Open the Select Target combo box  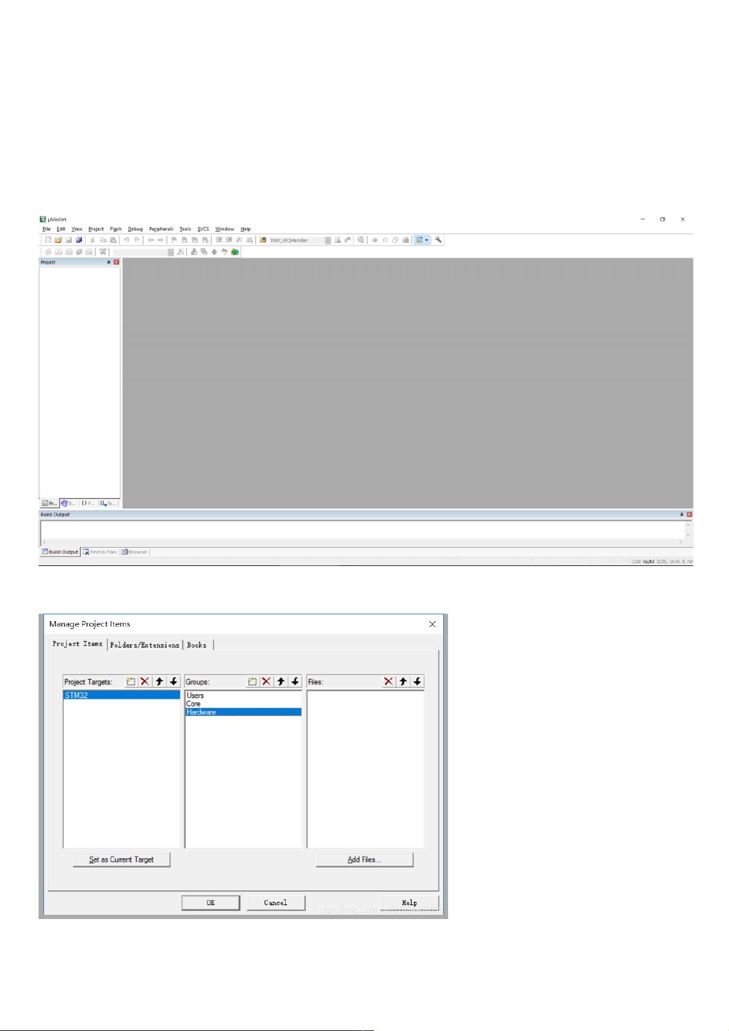tap(143, 252)
